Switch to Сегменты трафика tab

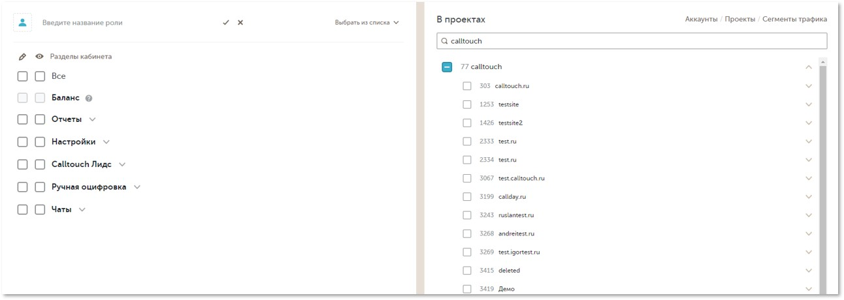[x=794, y=19]
